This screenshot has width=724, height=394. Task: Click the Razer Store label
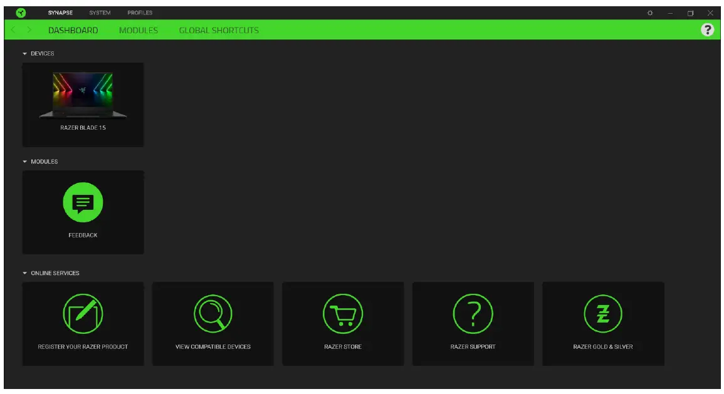(343, 347)
